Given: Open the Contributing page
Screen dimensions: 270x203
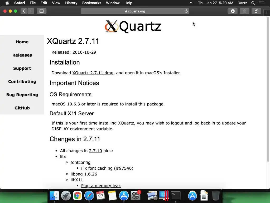Looking at the screenshot, I should tap(22, 81).
